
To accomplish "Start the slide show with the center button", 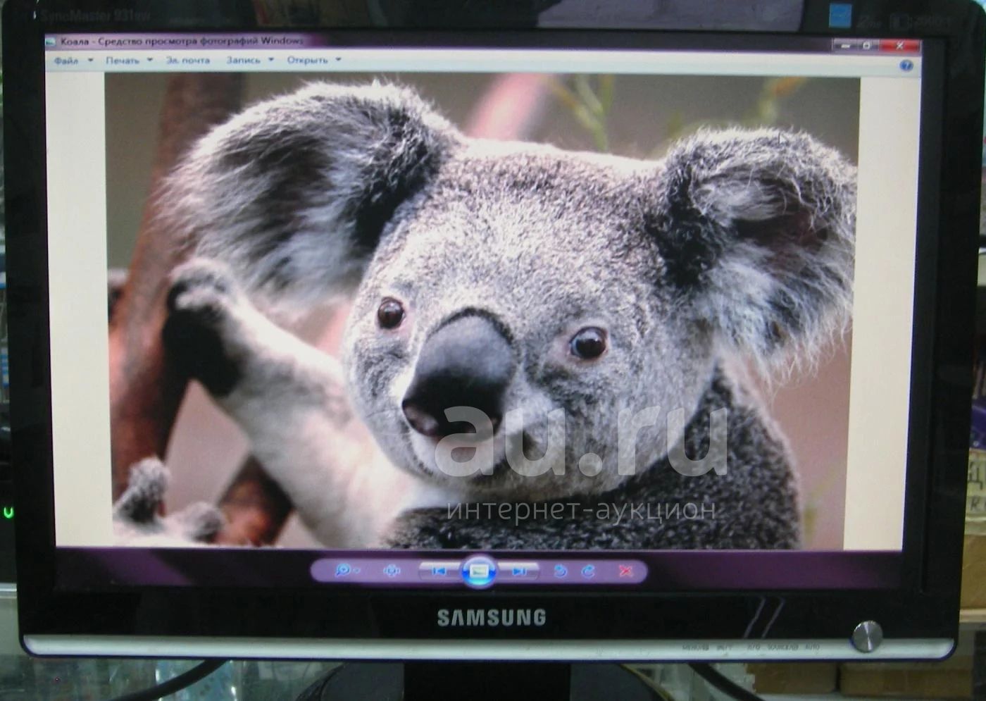I will (x=479, y=570).
